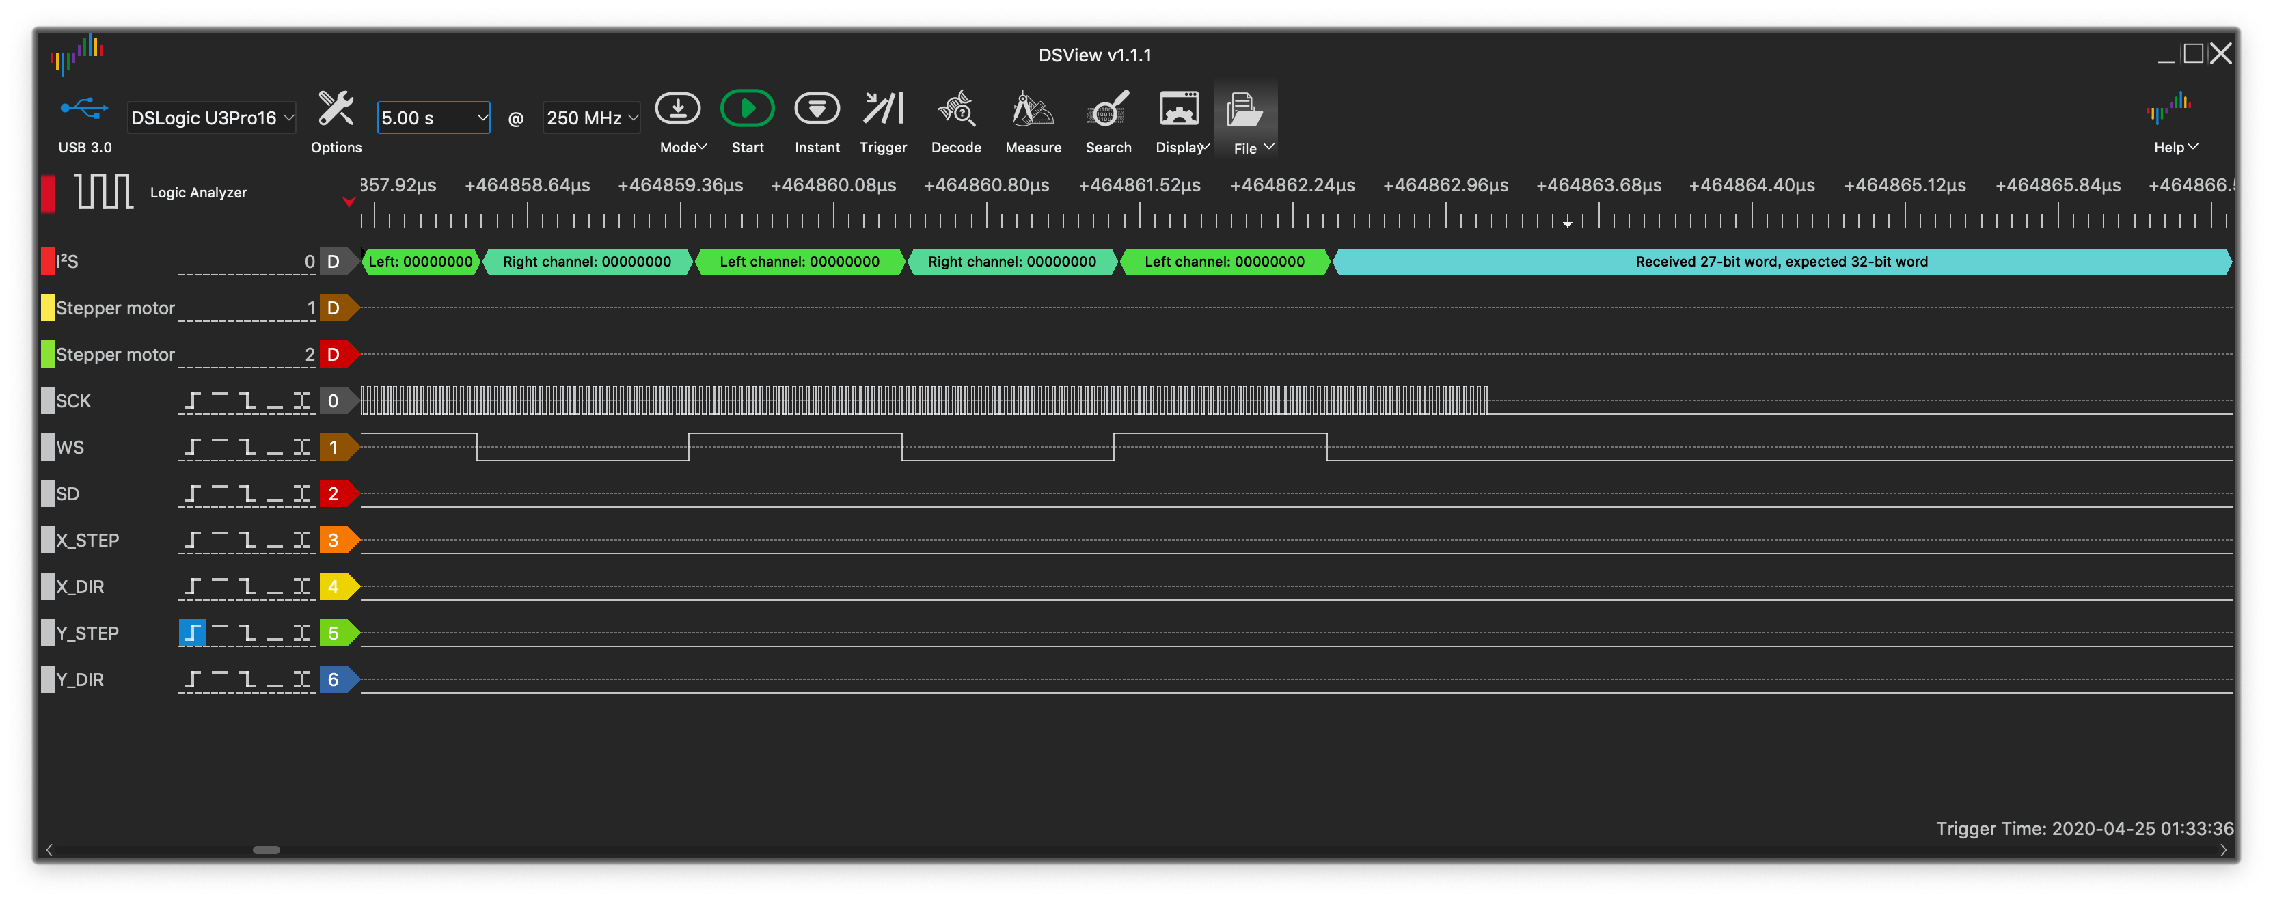
Task: Trigger an Instant capture
Action: coord(816,109)
